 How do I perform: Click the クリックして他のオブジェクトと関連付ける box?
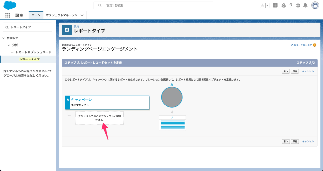point(99,118)
